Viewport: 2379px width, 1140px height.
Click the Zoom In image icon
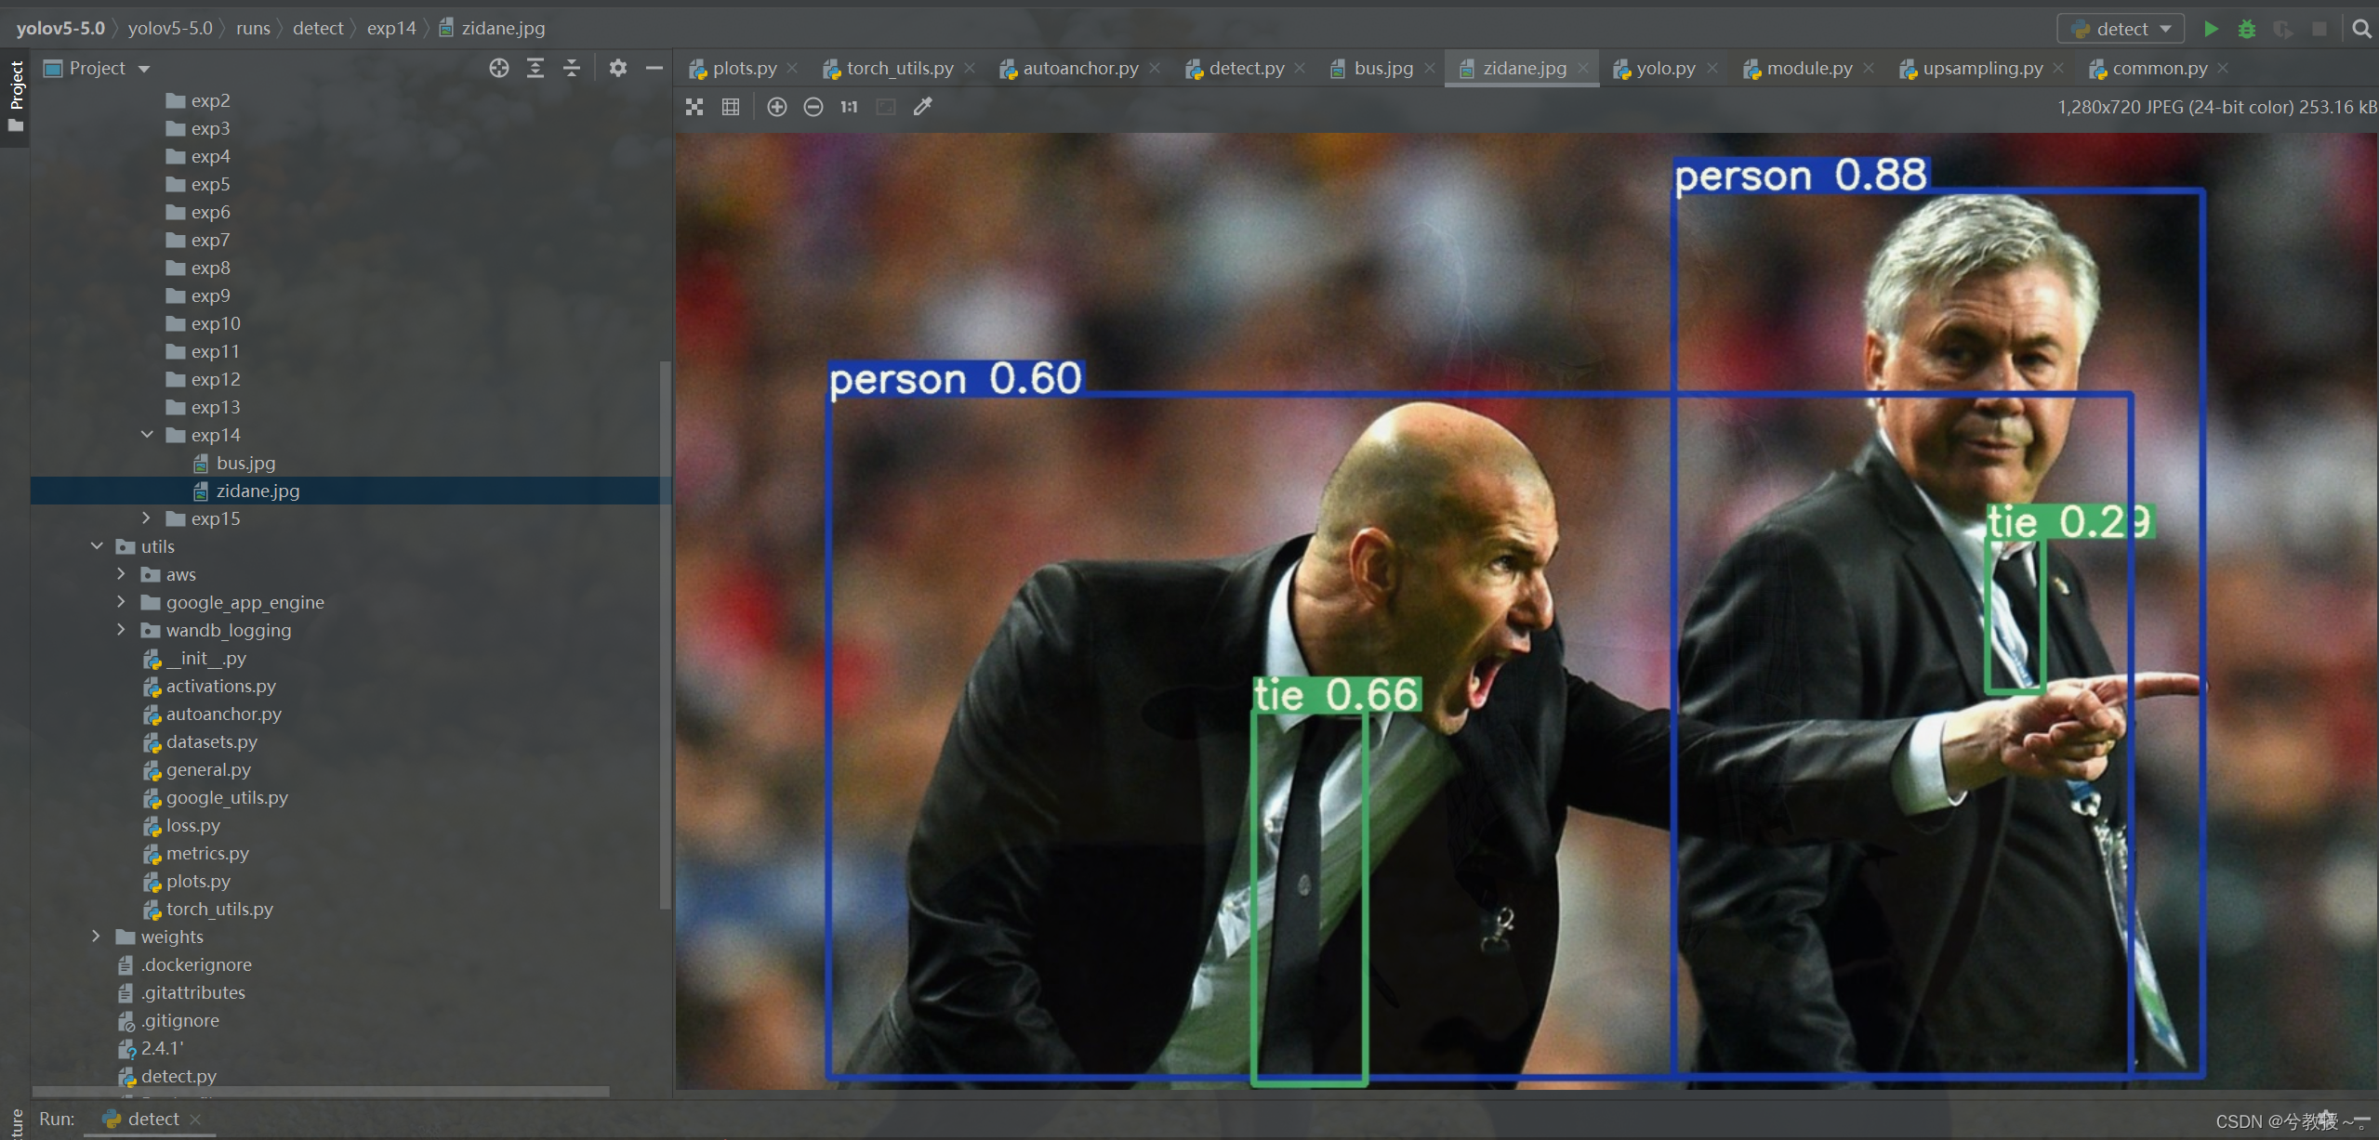(x=776, y=107)
